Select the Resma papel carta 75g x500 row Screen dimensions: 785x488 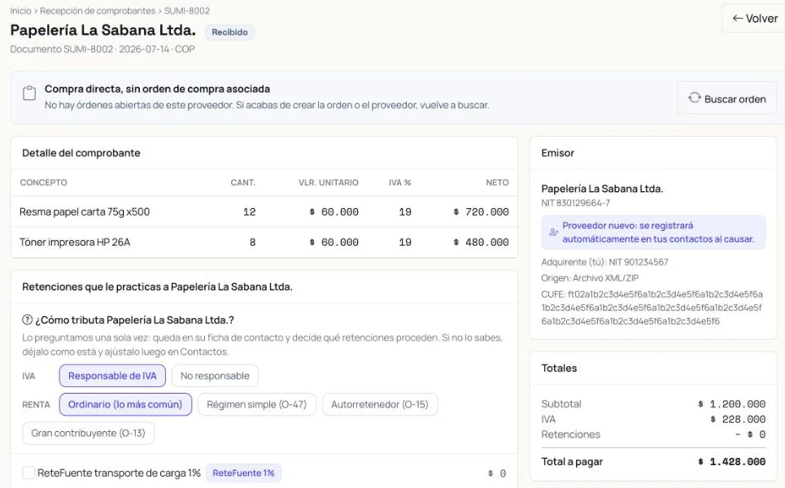(x=264, y=211)
